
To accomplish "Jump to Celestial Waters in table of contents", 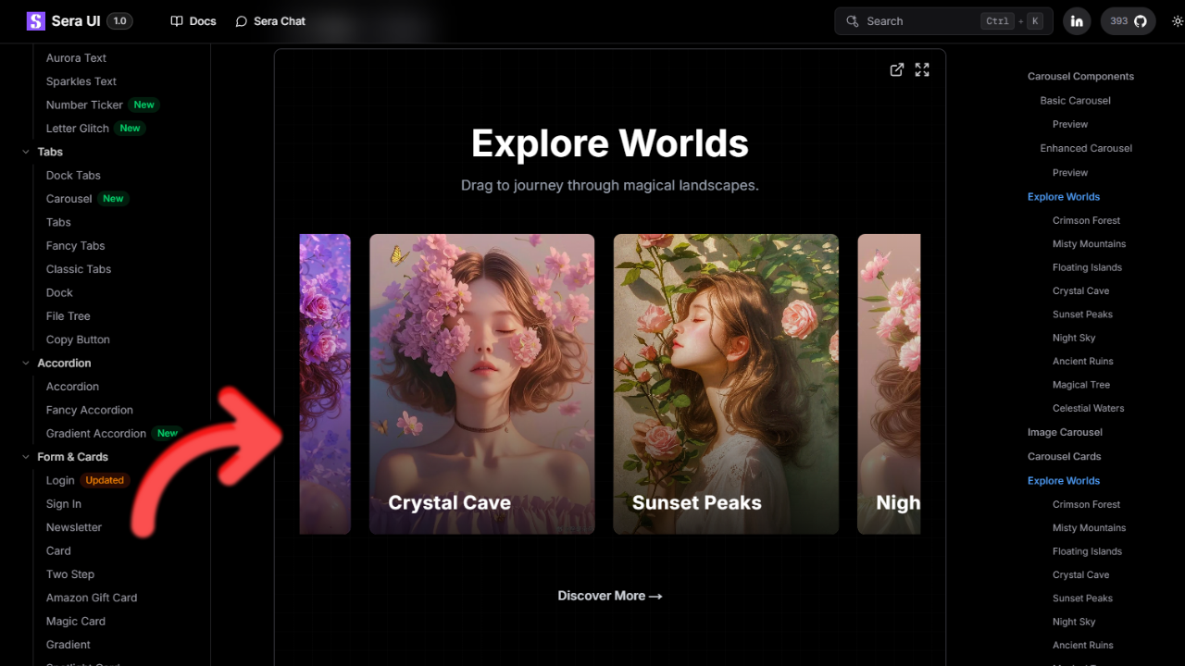I will coord(1088,408).
